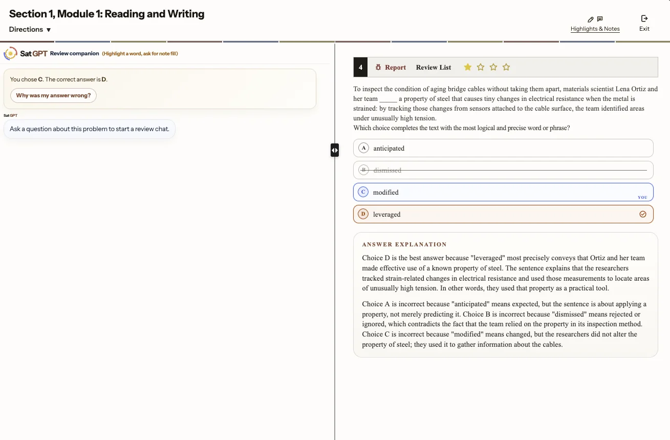This screenshot has height=440, width=670.
Task: Select answer choice A anticipated
Action: [503, 148]
